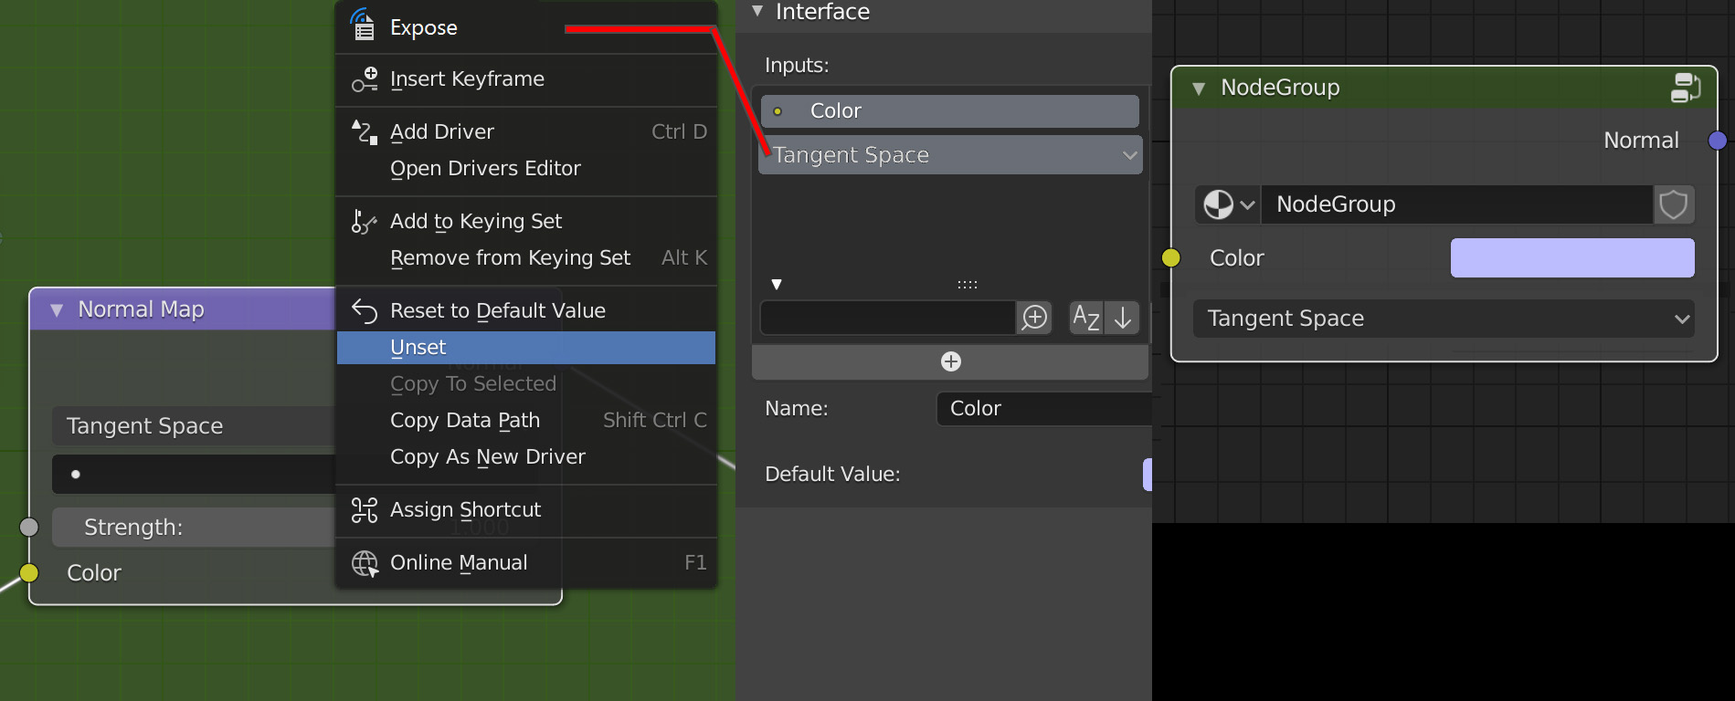The height and width of the screenshot is (701, 1735).
Task: Click the NodeGroup fake user shield icon
Action: point(1674,204)
